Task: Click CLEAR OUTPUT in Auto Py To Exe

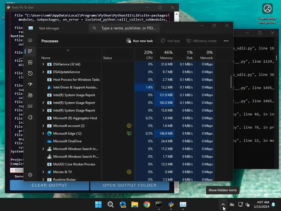Action: click(49, 185)
